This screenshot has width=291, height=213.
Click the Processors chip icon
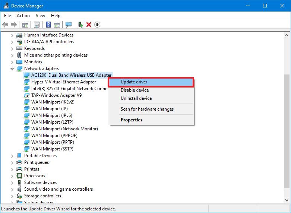pos(19,176)
